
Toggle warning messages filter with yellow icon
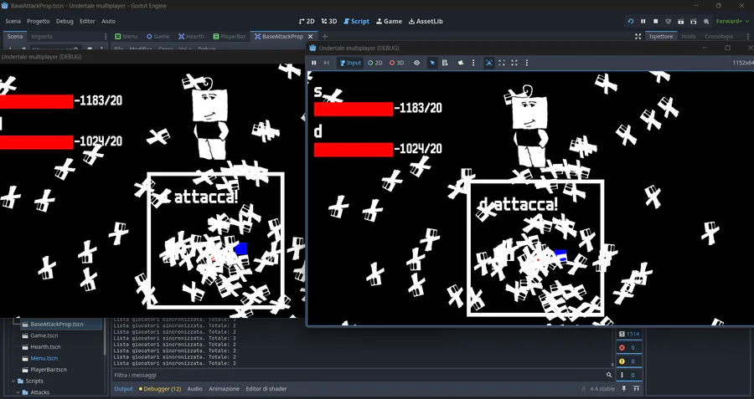click(629, 361)
